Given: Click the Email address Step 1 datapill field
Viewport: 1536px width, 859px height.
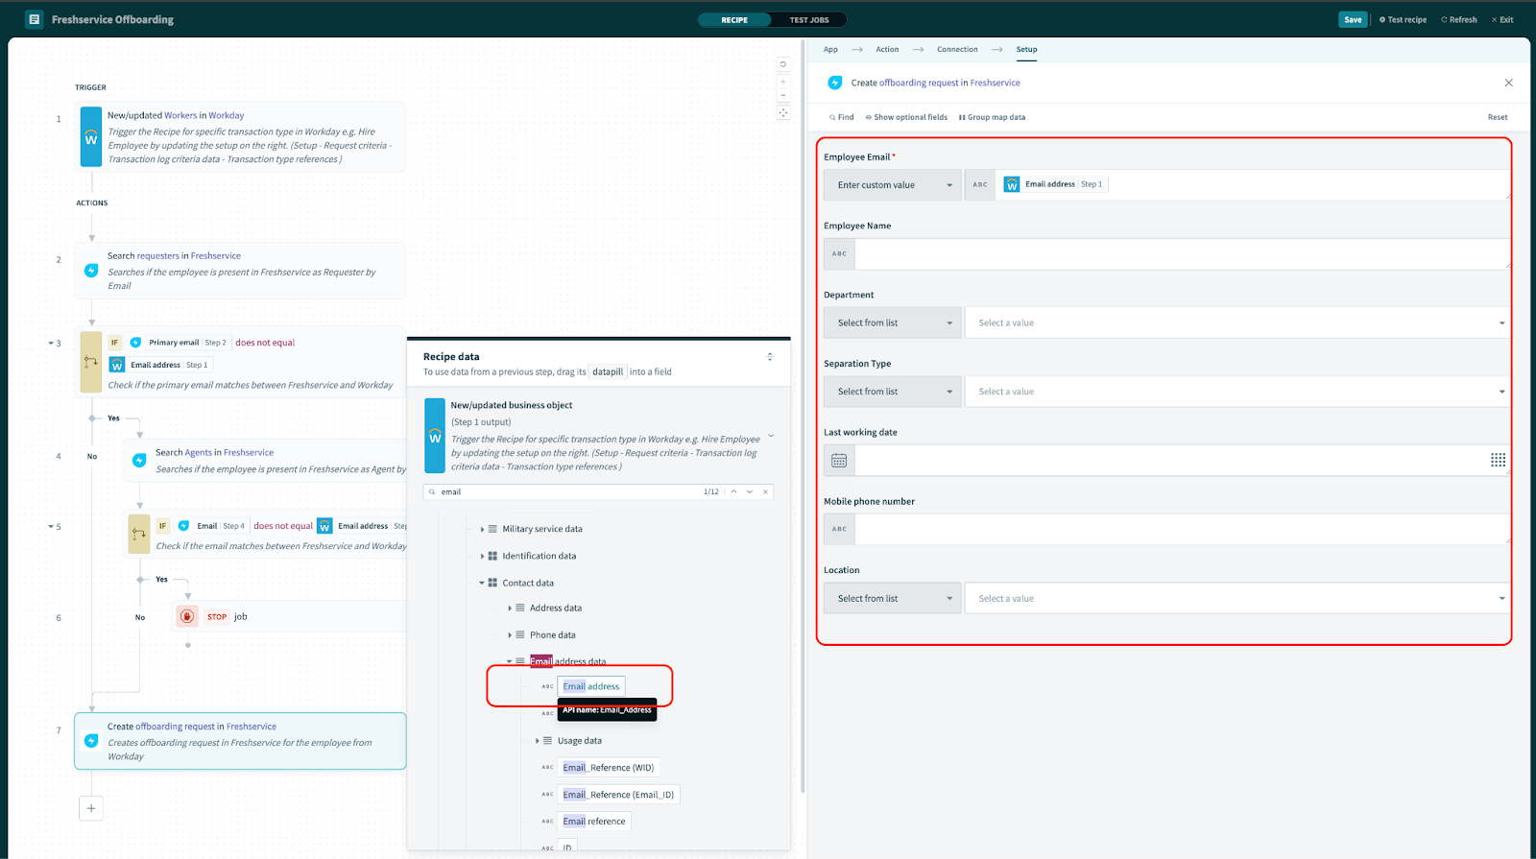Looking at the screenshot, I should point(1252,184).
